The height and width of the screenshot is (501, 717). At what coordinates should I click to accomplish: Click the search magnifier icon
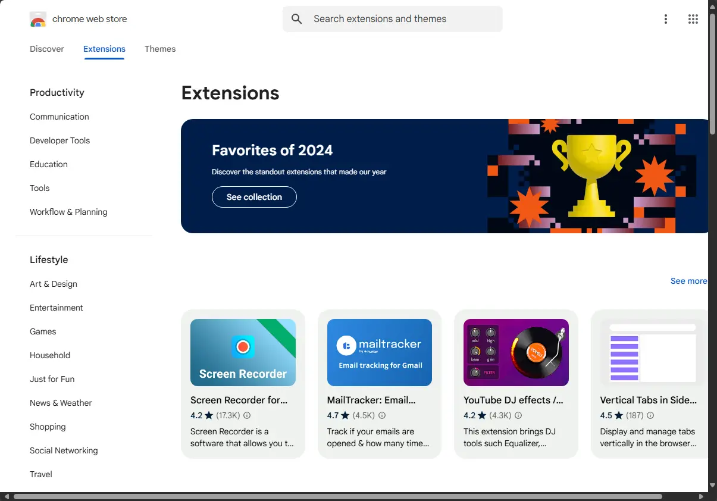[x=296, y=18]
